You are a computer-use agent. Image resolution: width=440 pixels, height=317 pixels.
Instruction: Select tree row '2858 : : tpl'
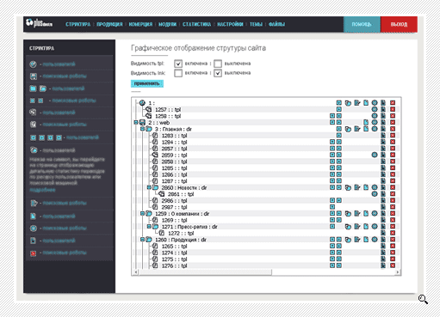coord(174,162)
